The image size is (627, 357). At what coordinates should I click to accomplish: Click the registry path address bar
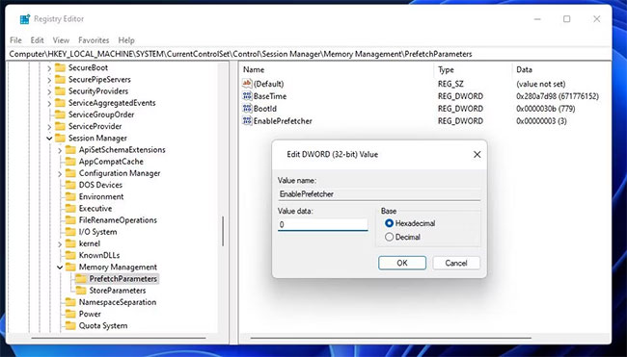310,54
